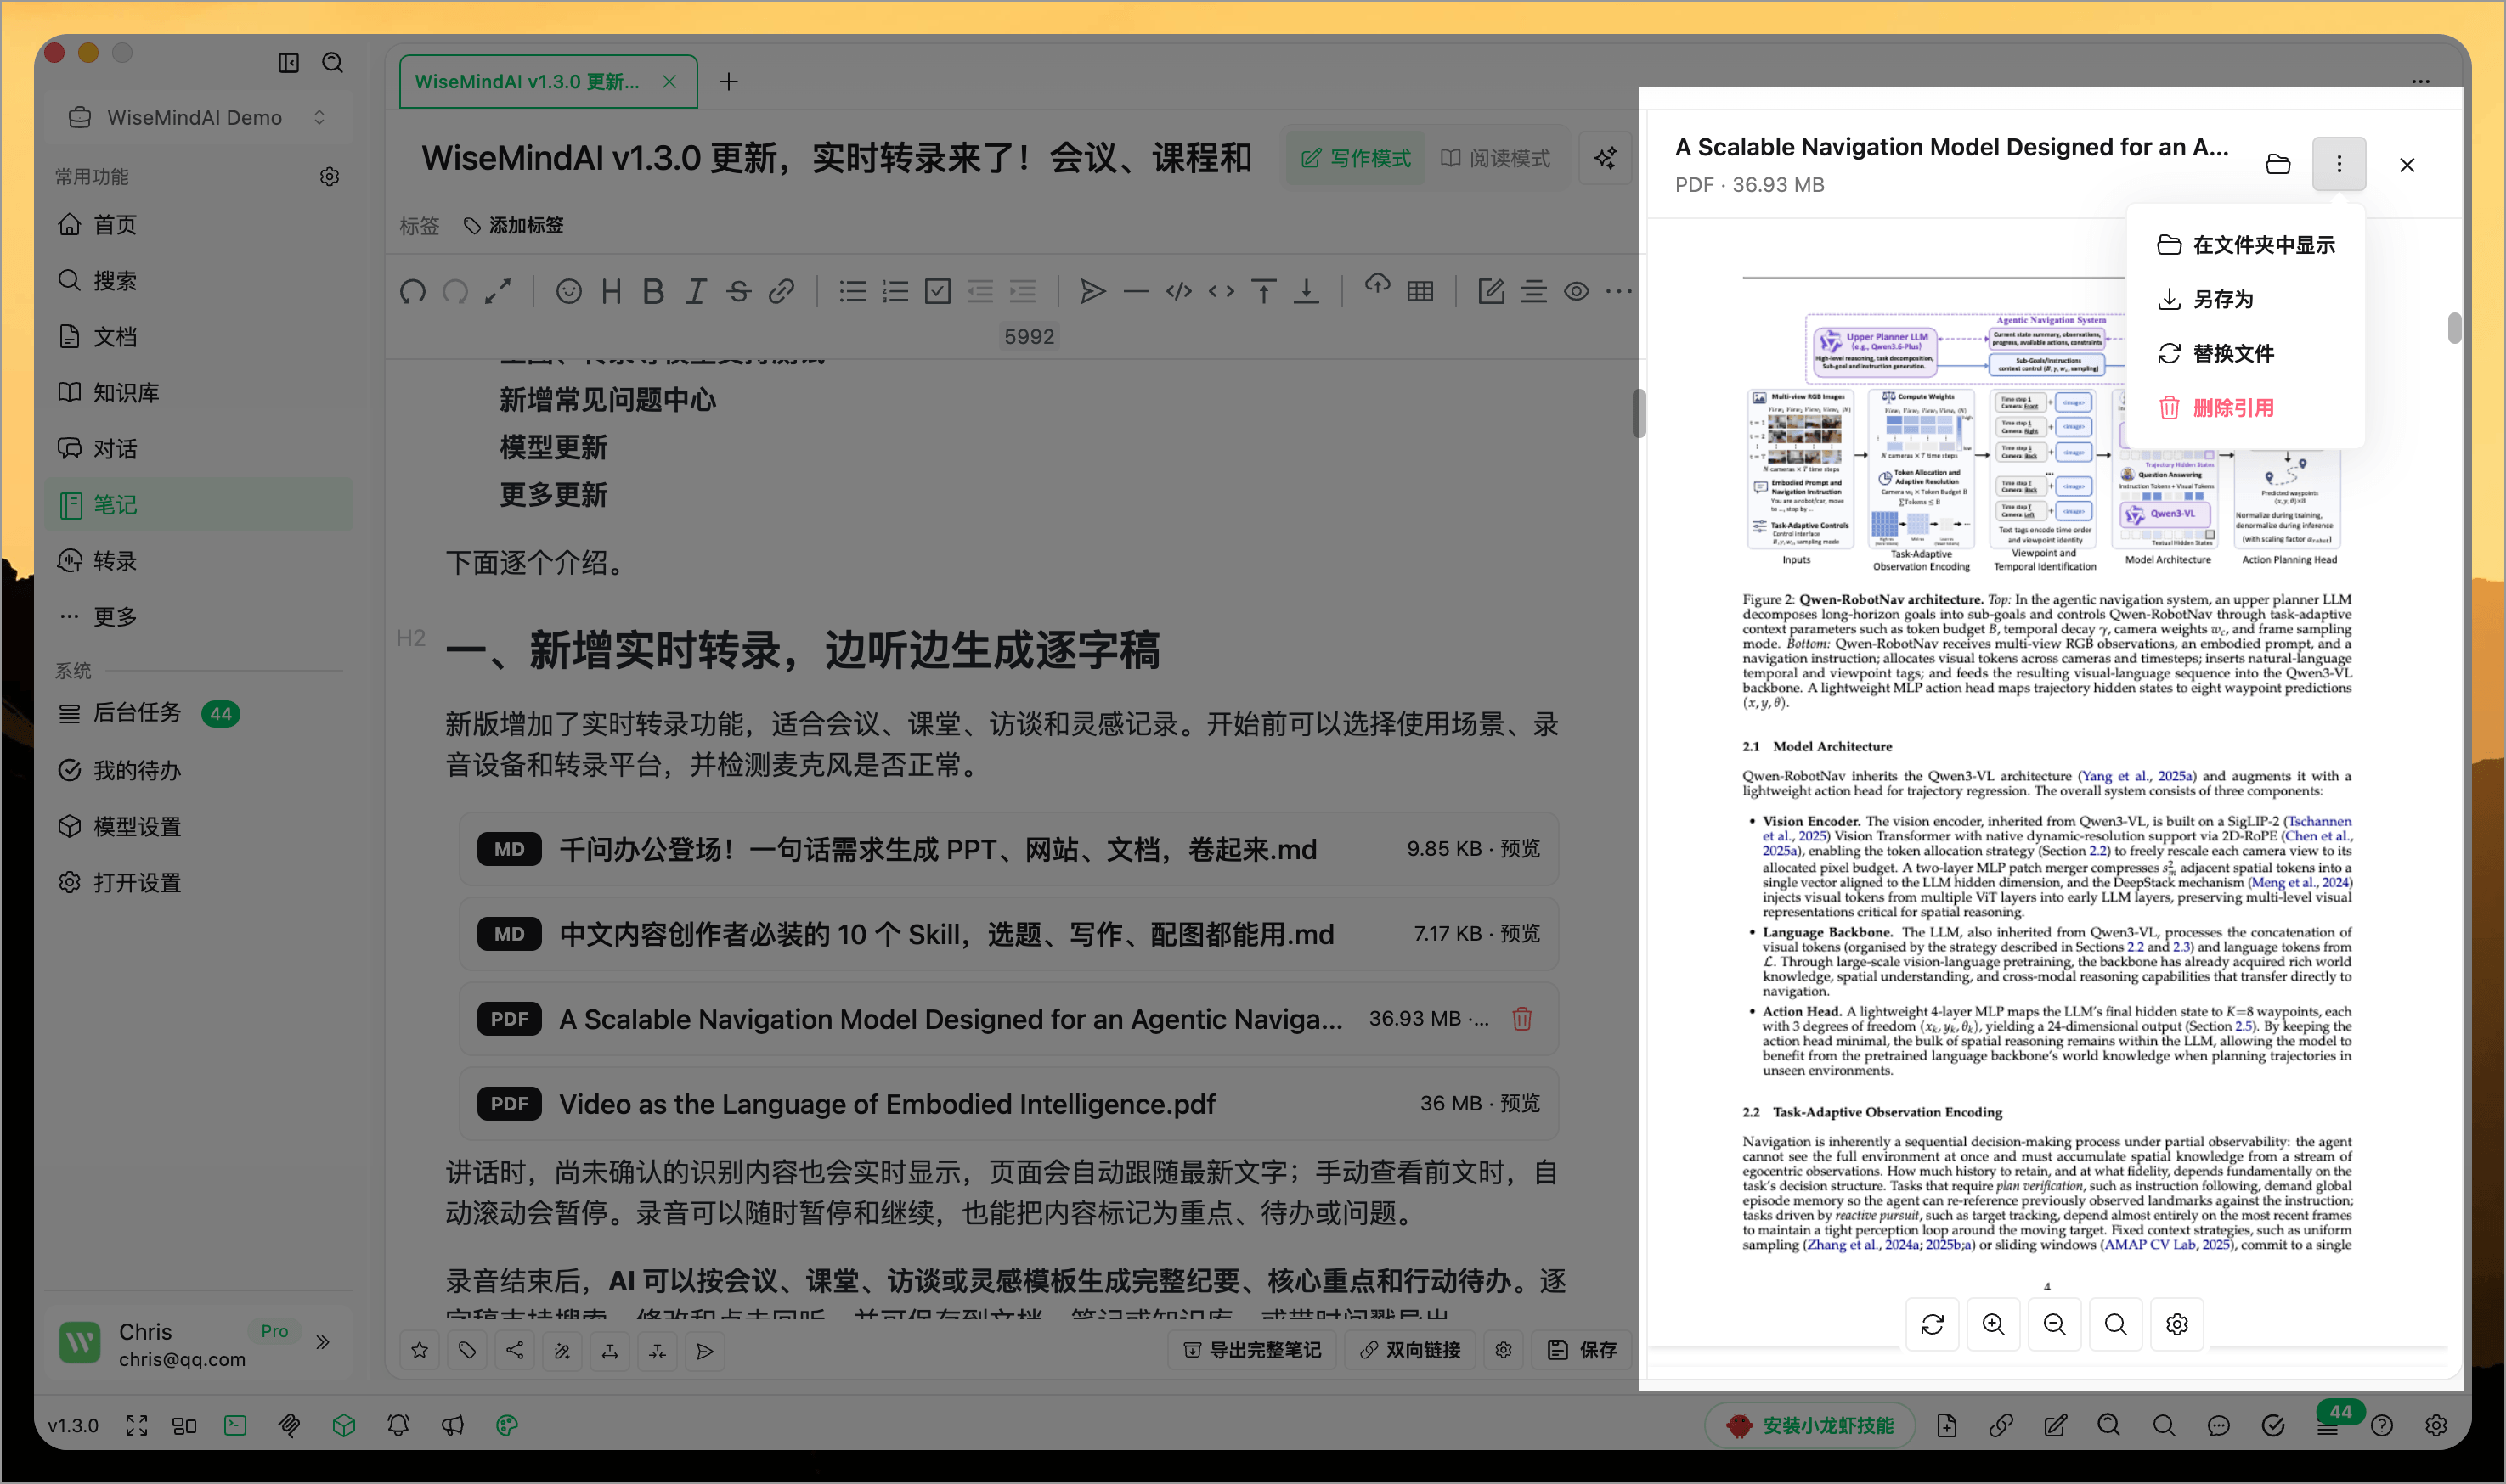2506x1484 pixels.
Task: Click 导出完整笔记 button
Action: coord(1252,1351)
